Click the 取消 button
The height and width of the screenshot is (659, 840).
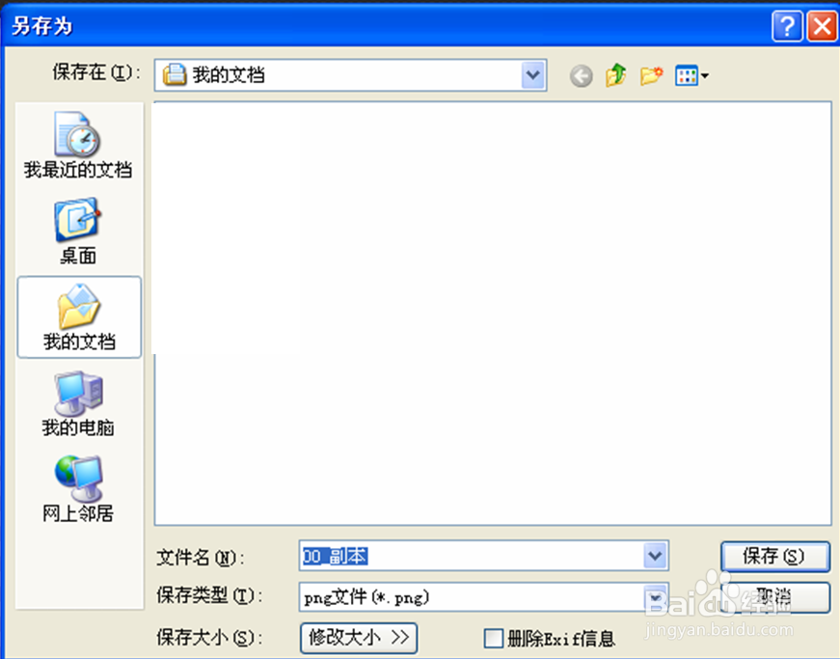(775, 597)
